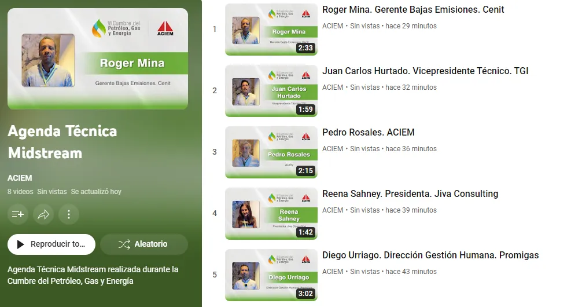The height and width of the screenshot is (307, 571).
Task: Open the Reena Sahney video thumbnail
Action: [x=271, y=214]
